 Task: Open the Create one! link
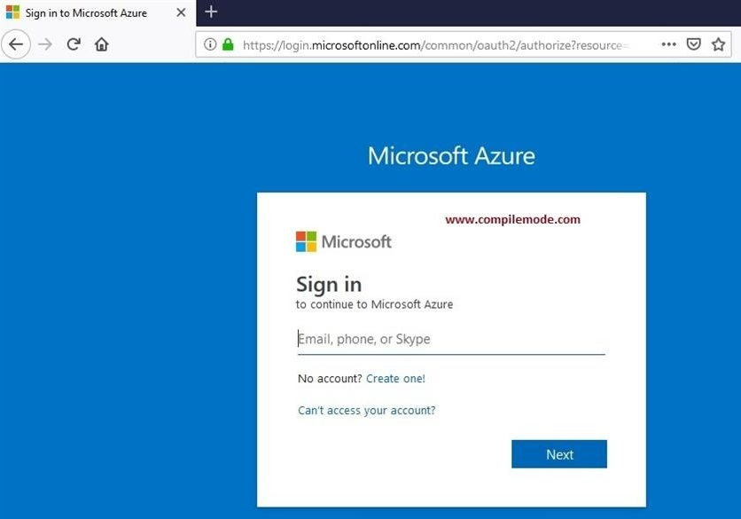coord(395,378)
